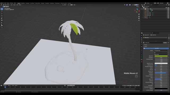The image size is (170, 95).
Task: Open the viewport View menu
Action: 11,5
